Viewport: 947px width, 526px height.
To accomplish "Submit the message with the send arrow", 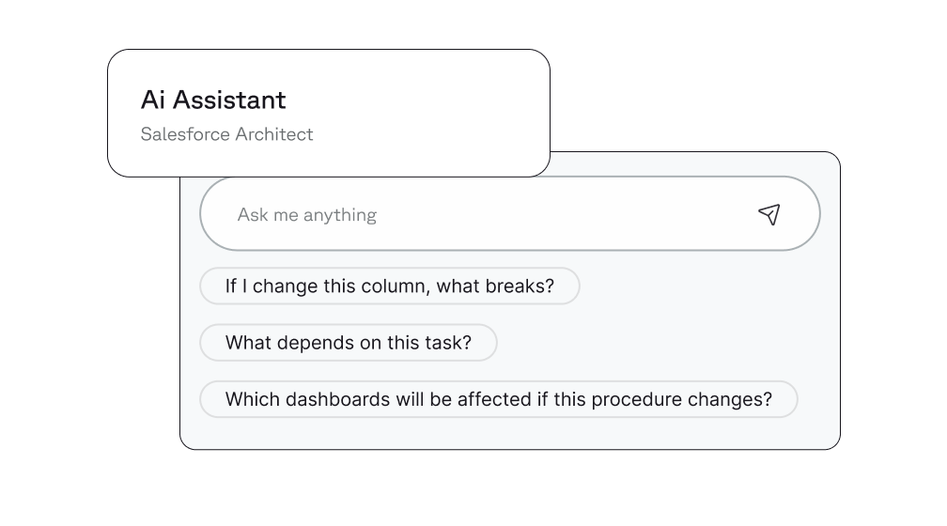I will click(x=768, y=214).
